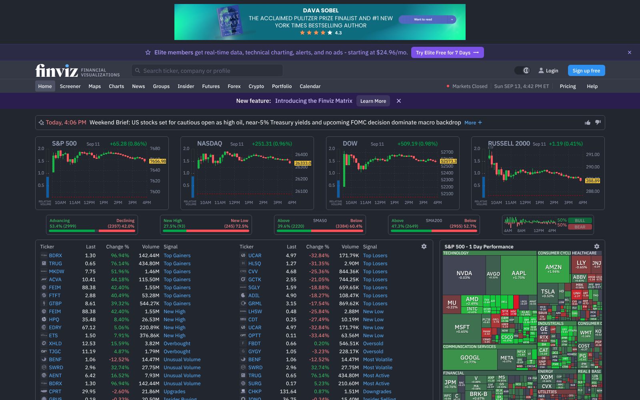The width and height of the screenshot is (640, 400).
Task: Go to the Maps tab
Action: pos(94,86)
